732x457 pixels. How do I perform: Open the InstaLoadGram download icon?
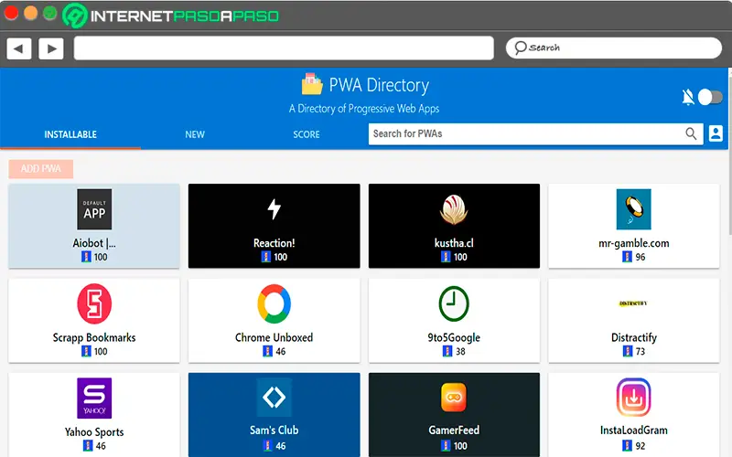click(633, 398)
